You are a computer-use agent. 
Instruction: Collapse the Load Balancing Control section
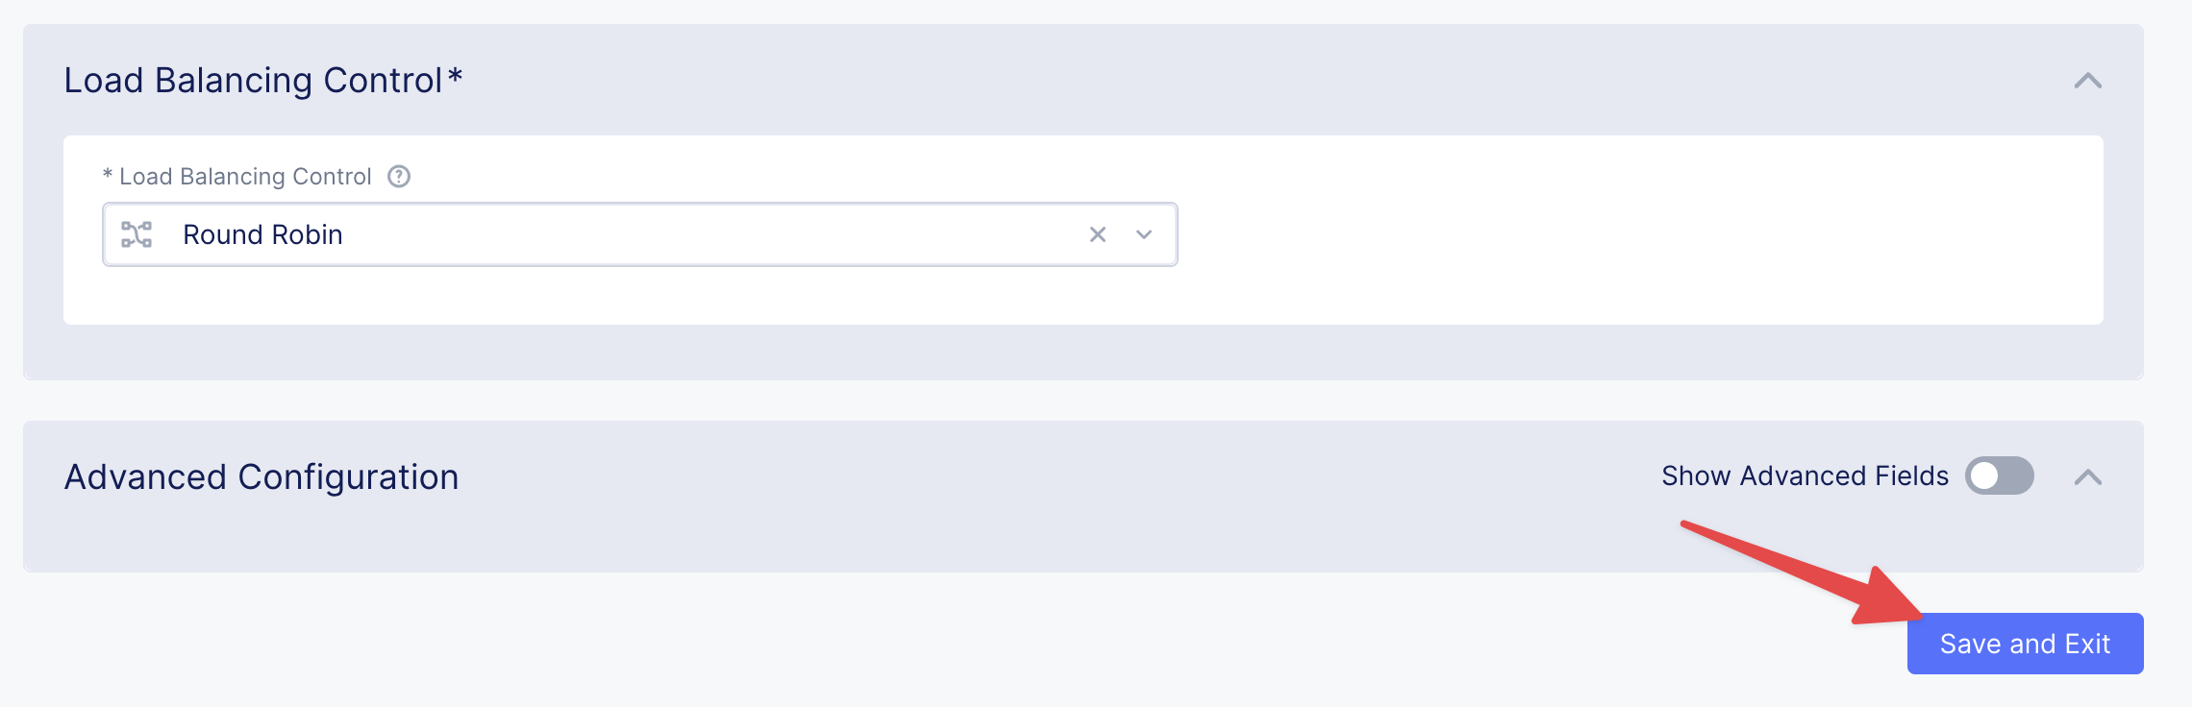click(x=2087, y=81)
